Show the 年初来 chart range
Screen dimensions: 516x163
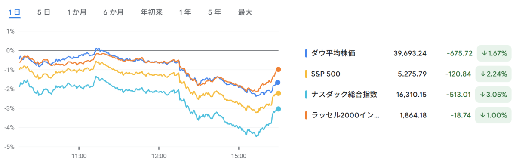tap(151, 12)
